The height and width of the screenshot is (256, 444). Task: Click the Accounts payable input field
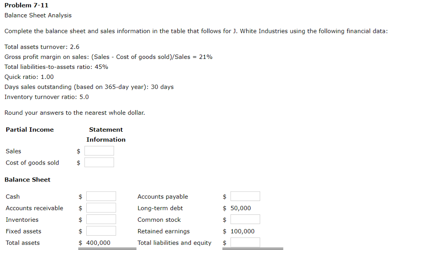click(245, 196)
